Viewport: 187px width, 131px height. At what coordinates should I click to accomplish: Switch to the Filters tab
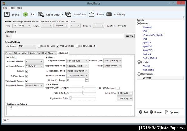pos(17,53)
